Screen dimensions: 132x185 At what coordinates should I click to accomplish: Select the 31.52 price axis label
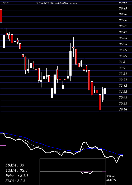[123, 92]
